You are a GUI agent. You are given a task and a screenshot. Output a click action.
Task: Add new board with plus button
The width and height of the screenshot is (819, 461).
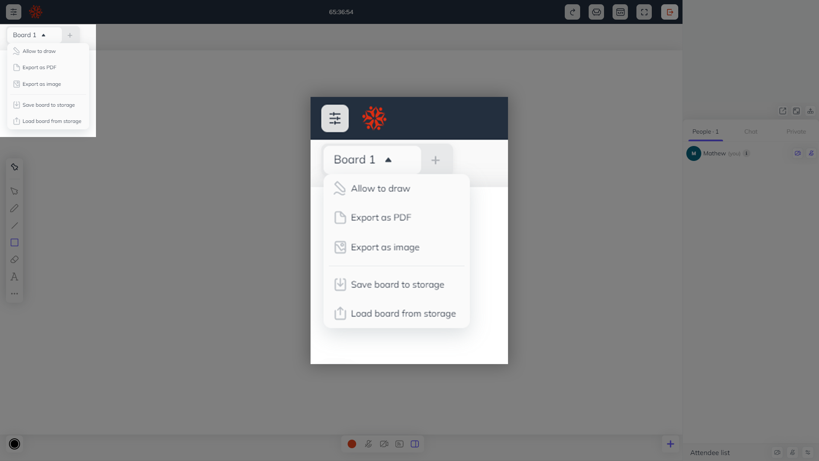click(x=70, y=35)
